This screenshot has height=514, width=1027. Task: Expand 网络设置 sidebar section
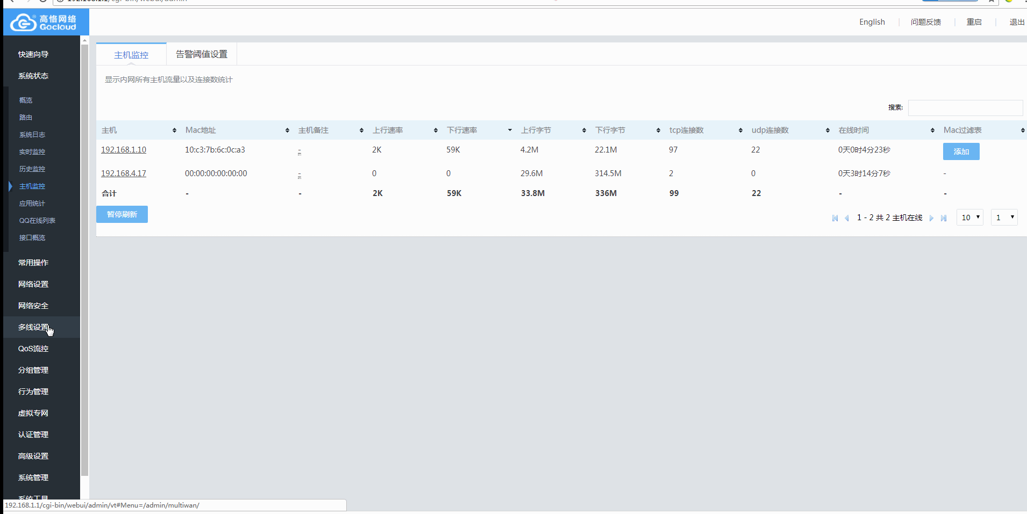33,284
